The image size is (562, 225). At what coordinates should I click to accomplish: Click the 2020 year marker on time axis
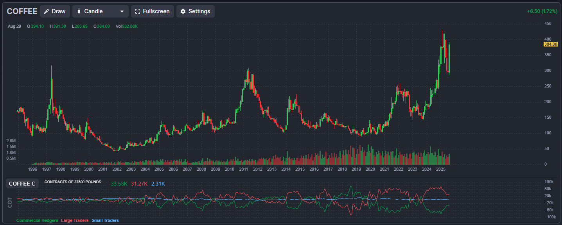[370, 169]
